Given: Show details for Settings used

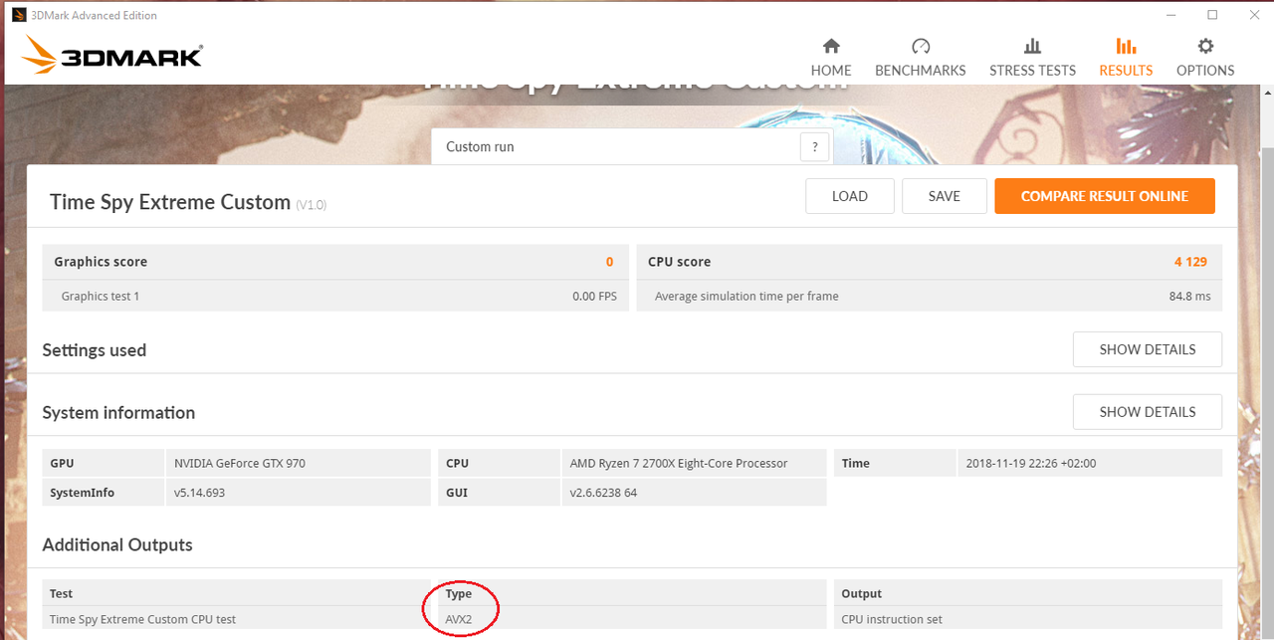Looking at the screenshot, I should click(1148, 349).
